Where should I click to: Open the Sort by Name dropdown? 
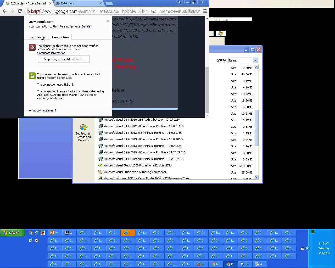tap(243, 60)
